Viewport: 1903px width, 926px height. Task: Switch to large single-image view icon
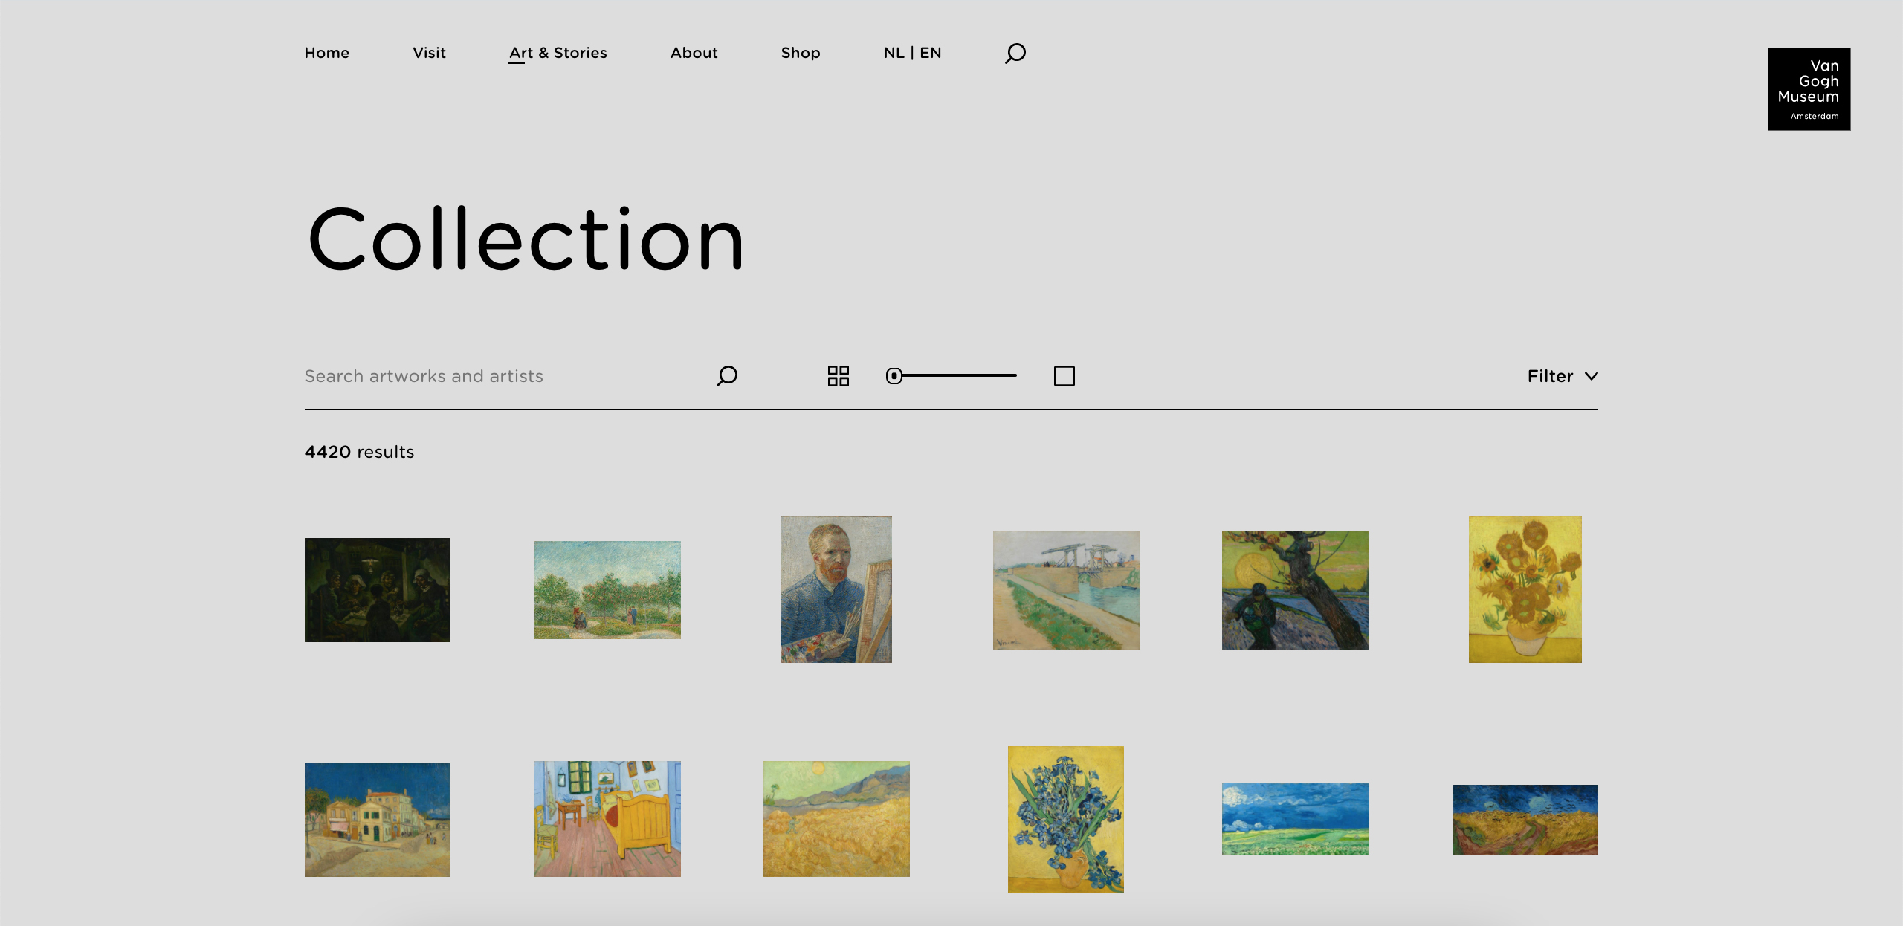point(1064,376)
